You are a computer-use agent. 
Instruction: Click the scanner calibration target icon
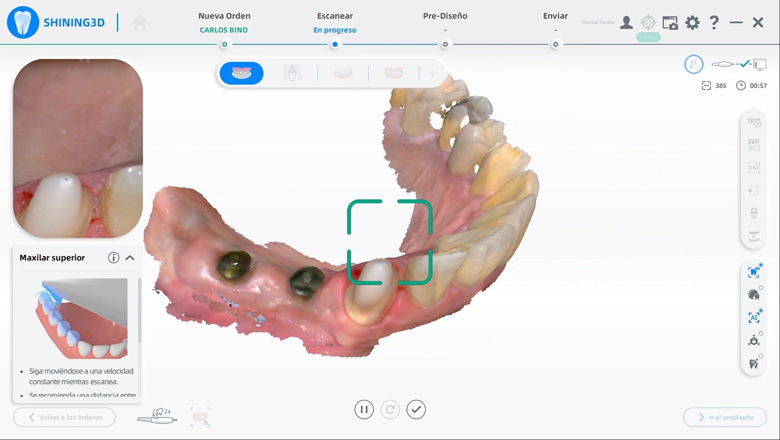pyautogui.click(x=648, y=23)
